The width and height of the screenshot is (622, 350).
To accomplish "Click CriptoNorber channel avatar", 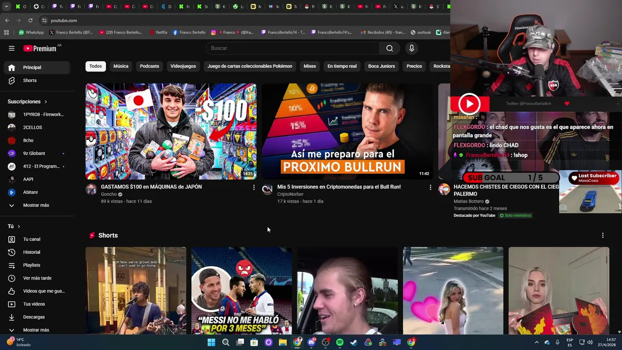I will (x=267, y=190).
